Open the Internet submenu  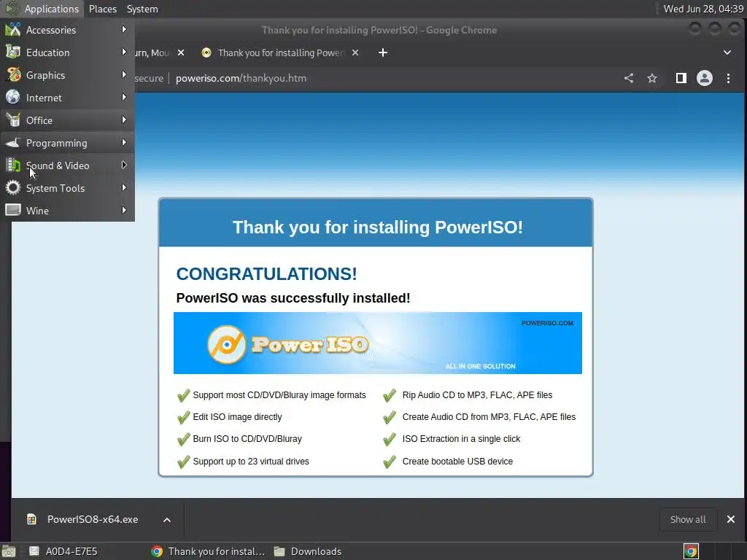[x=67, y=98]
